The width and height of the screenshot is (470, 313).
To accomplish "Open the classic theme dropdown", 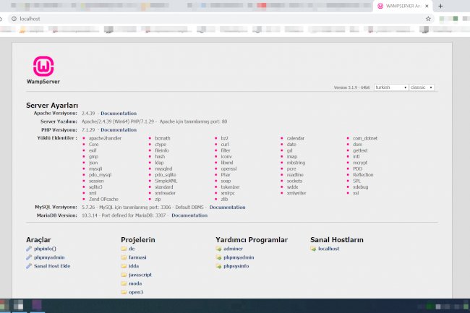I will (422, 87).
